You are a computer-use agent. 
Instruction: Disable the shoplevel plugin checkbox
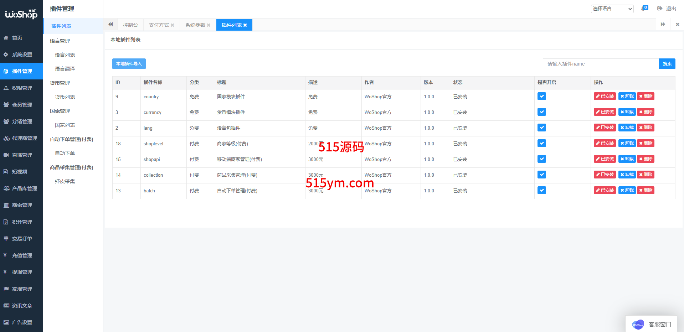(x=541, y=144)
